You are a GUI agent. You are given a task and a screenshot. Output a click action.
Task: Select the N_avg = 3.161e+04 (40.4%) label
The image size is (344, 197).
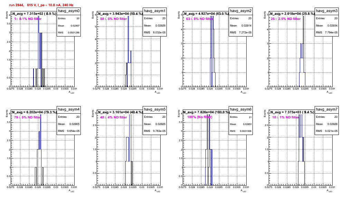pyautogui.click(x=120, y=112)
